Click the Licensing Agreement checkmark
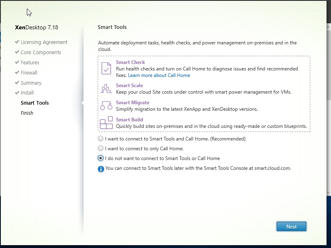Viewport: 331px width, 248px height. pos(17,42)
